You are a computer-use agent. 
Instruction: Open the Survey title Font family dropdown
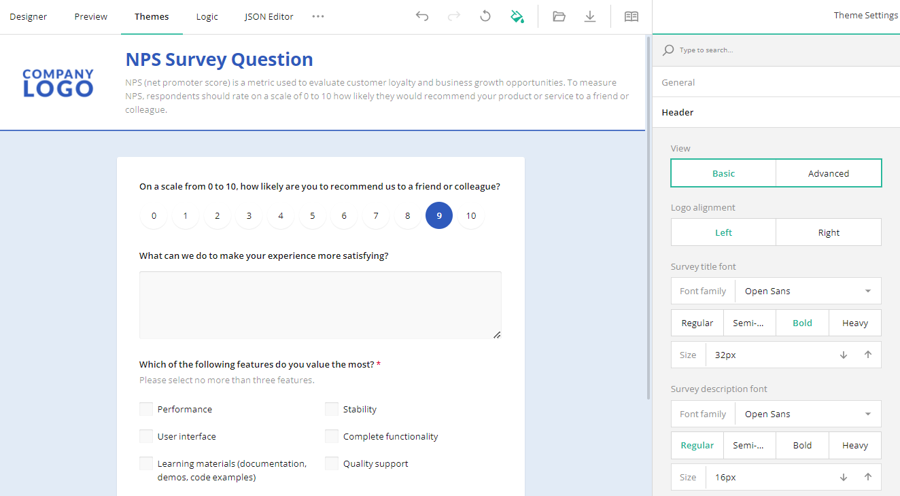(x=808, y=290)
